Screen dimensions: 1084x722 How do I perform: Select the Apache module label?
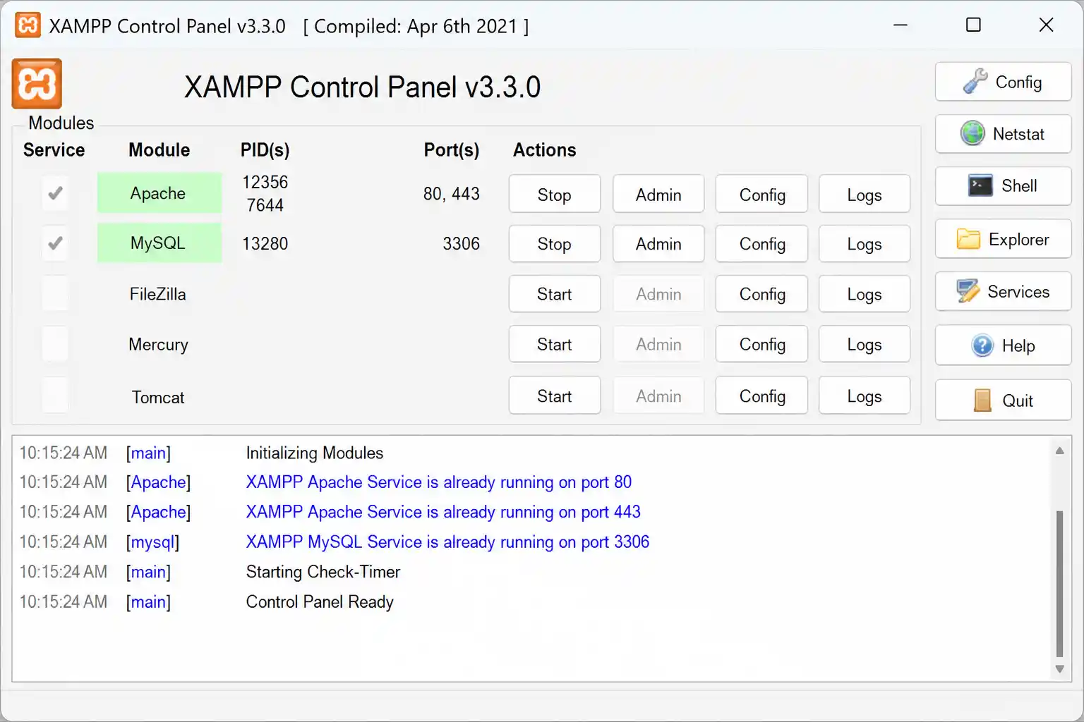(x=159, y=192)
